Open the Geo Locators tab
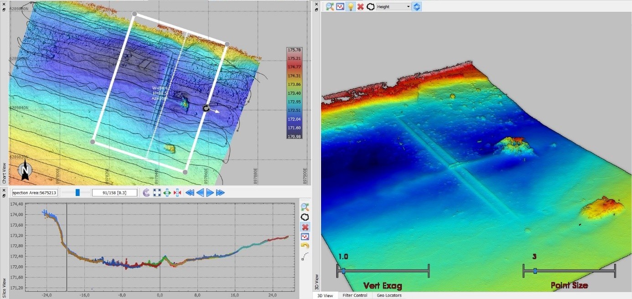This screenshot has height=299, width=632. coord(389,295)
